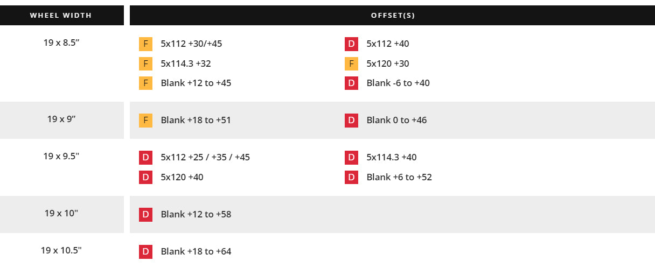Click the D badge next to 5x114.3 +40
The width and height of the screenshot is (655, 275).
pos(351,158)
